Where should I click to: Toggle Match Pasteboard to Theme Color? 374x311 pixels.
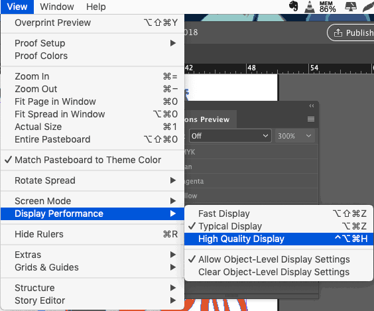point(92,160)
